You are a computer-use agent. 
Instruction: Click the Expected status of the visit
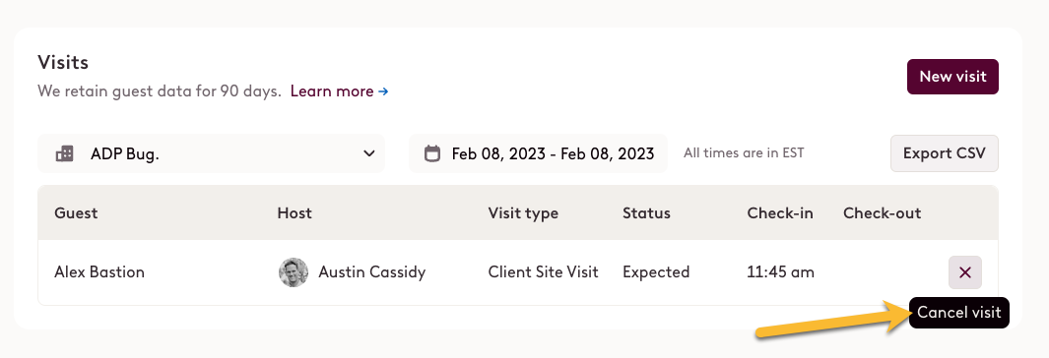click(656, 272)
